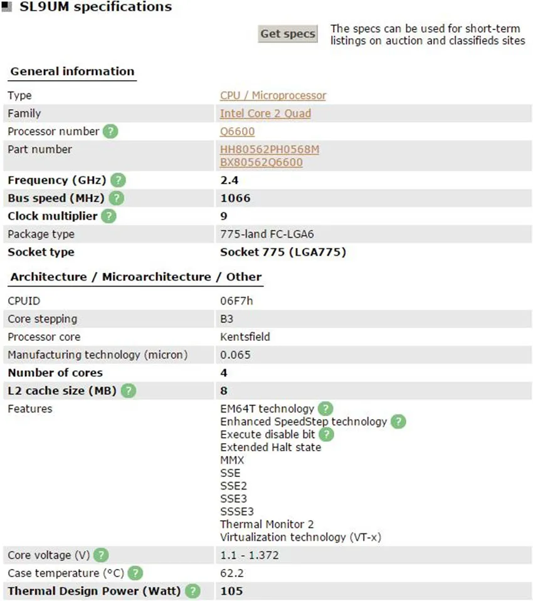
Task: Open the Q6600 processor number link
Action: (x=238, y=132)
